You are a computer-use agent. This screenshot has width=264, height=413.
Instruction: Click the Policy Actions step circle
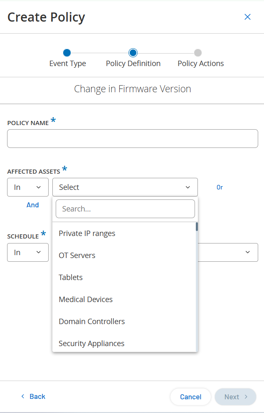point(198,53)
